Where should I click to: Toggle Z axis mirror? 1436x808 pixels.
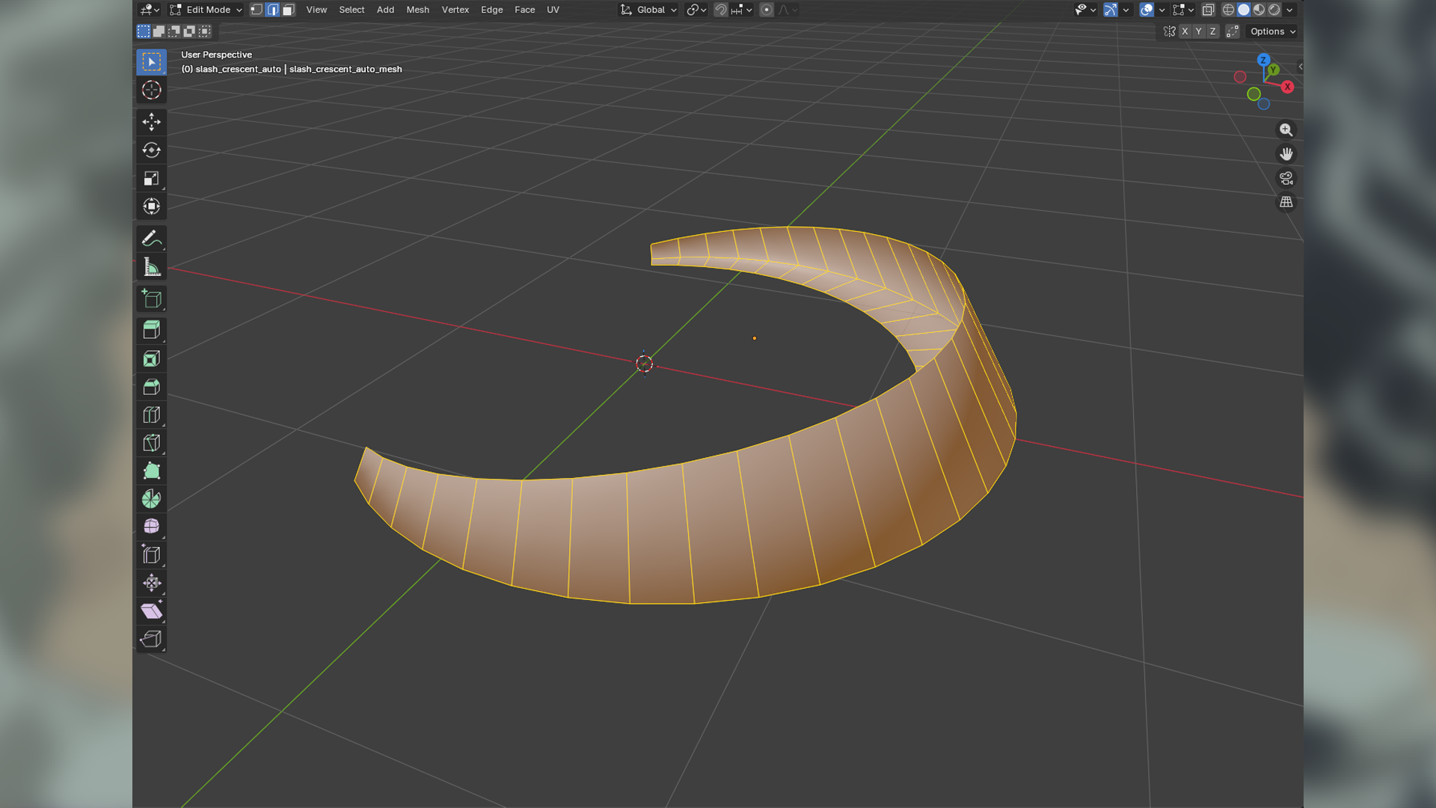(1213, 31)
